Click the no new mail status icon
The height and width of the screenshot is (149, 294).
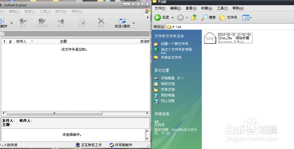coord(112,145)
